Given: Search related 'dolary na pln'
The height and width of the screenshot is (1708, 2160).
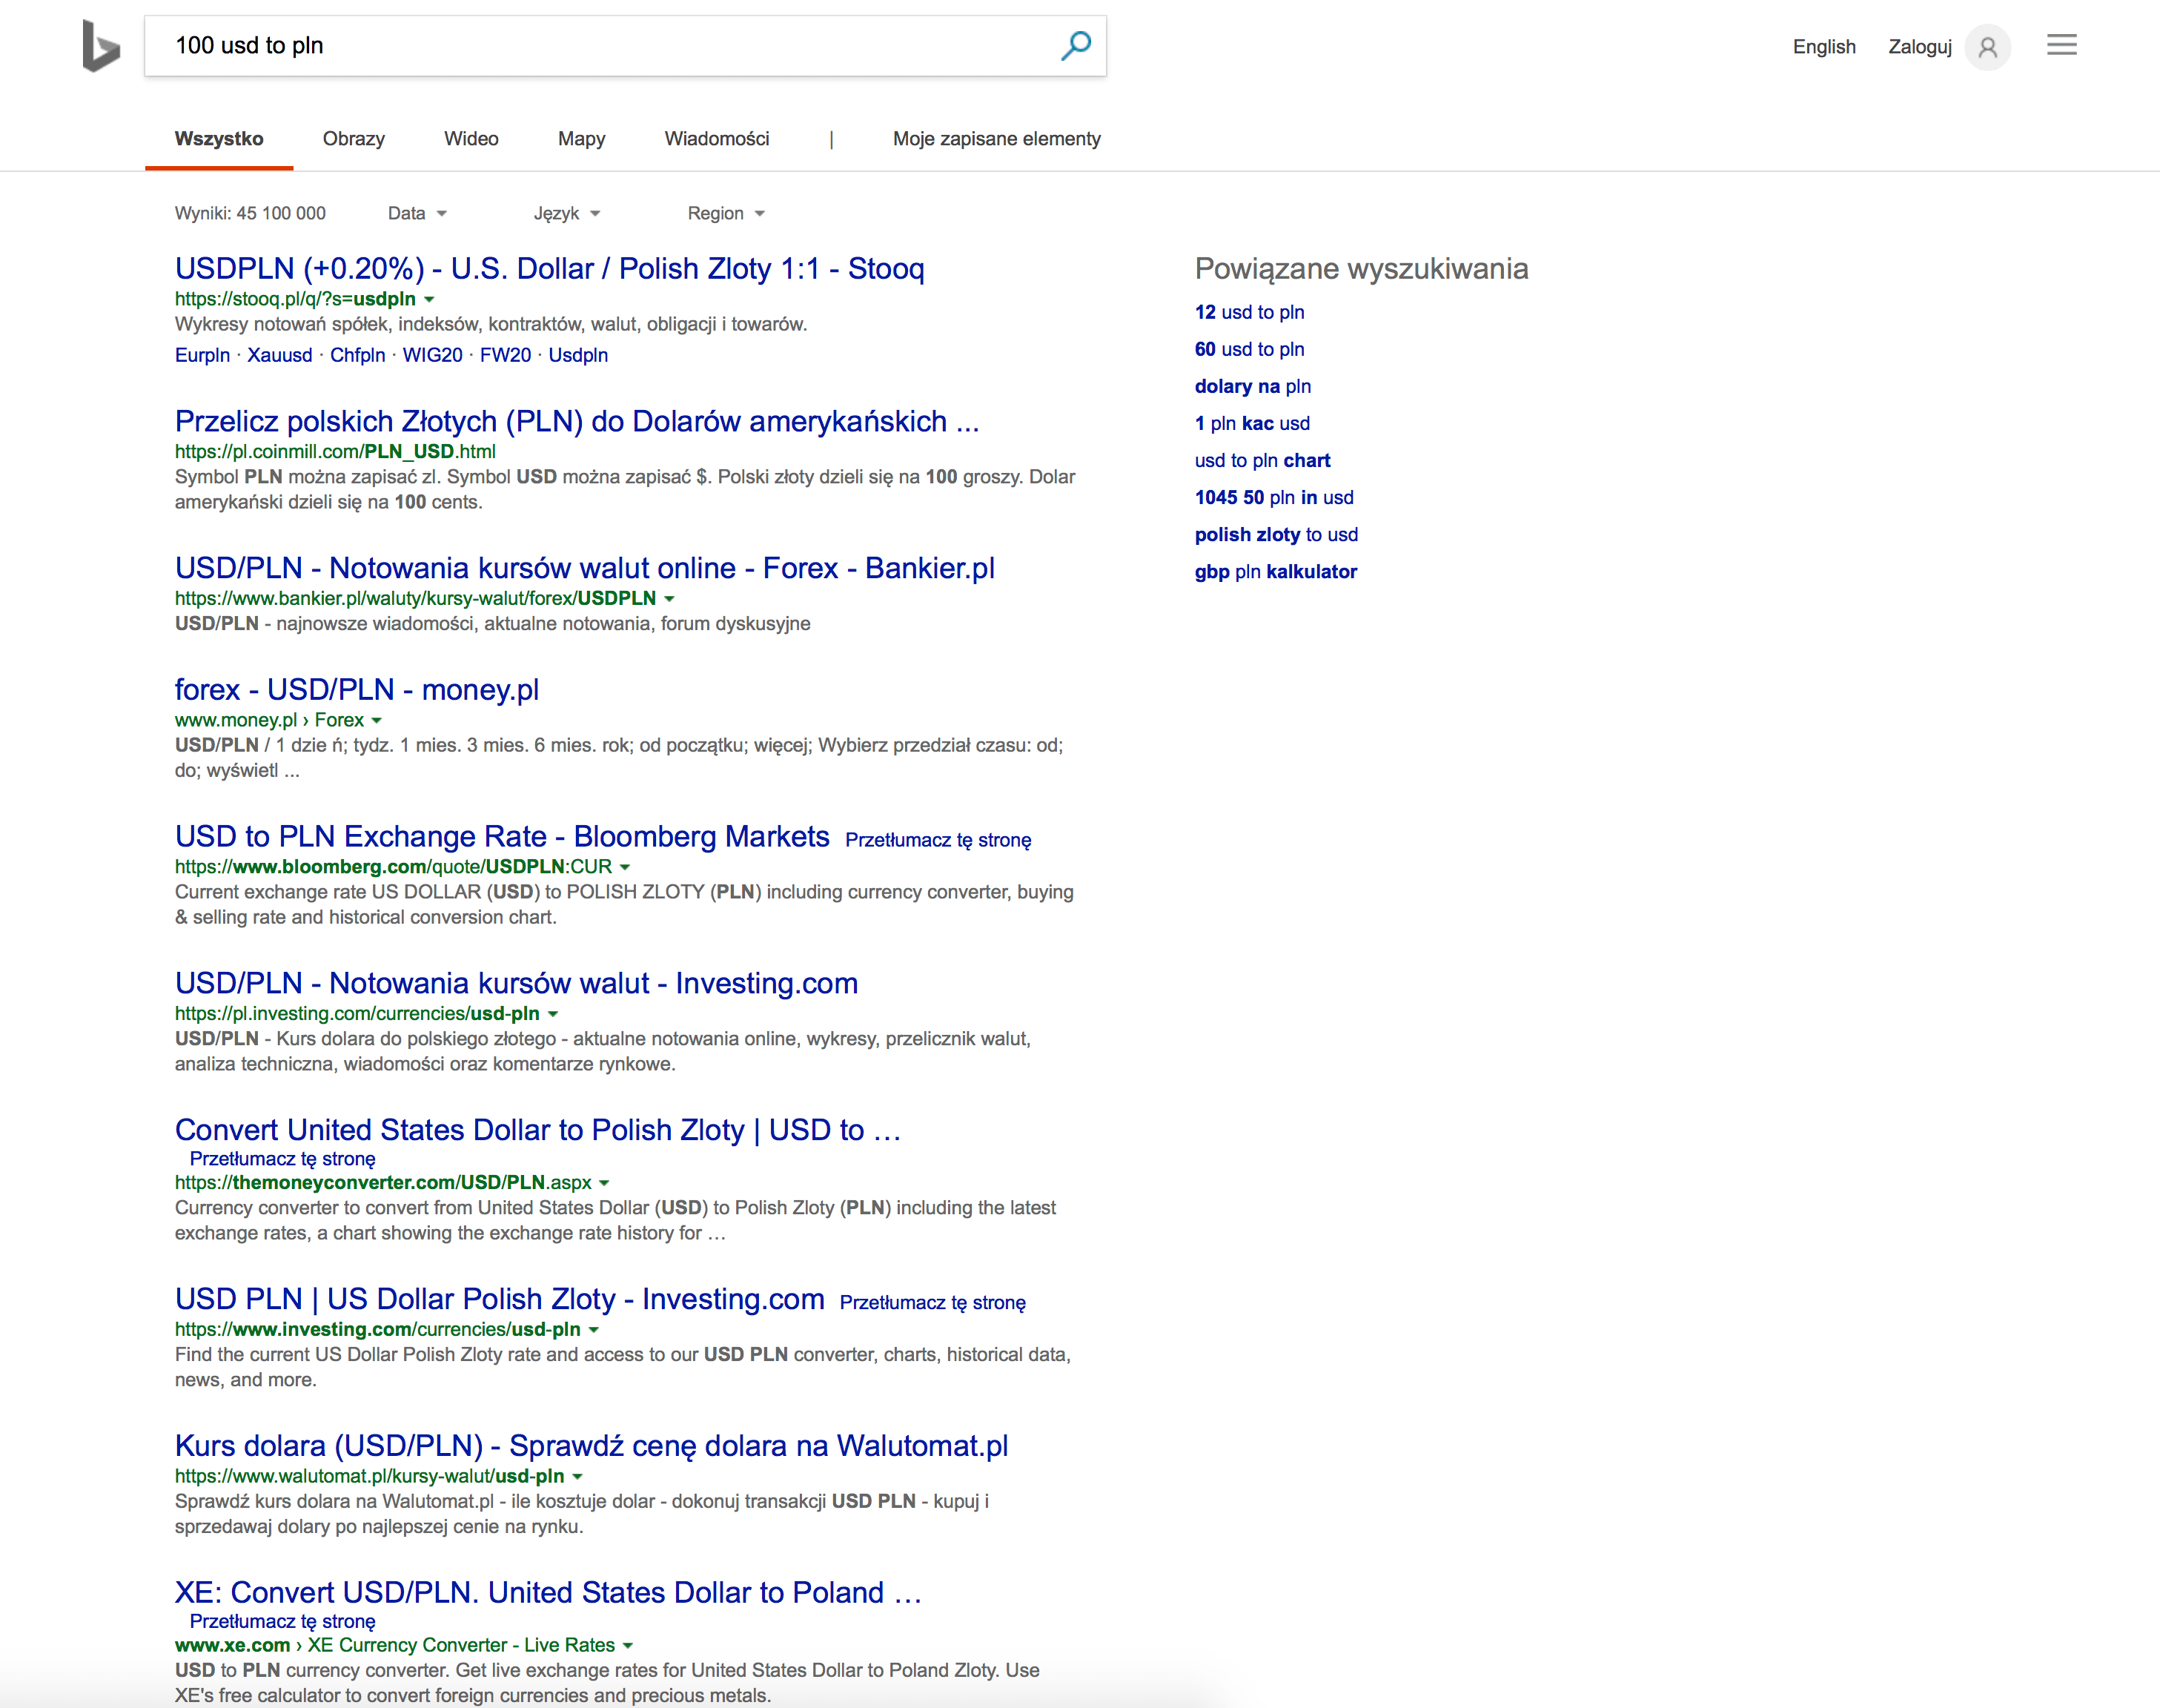Looking at the screenshot, I should 1252,386.
